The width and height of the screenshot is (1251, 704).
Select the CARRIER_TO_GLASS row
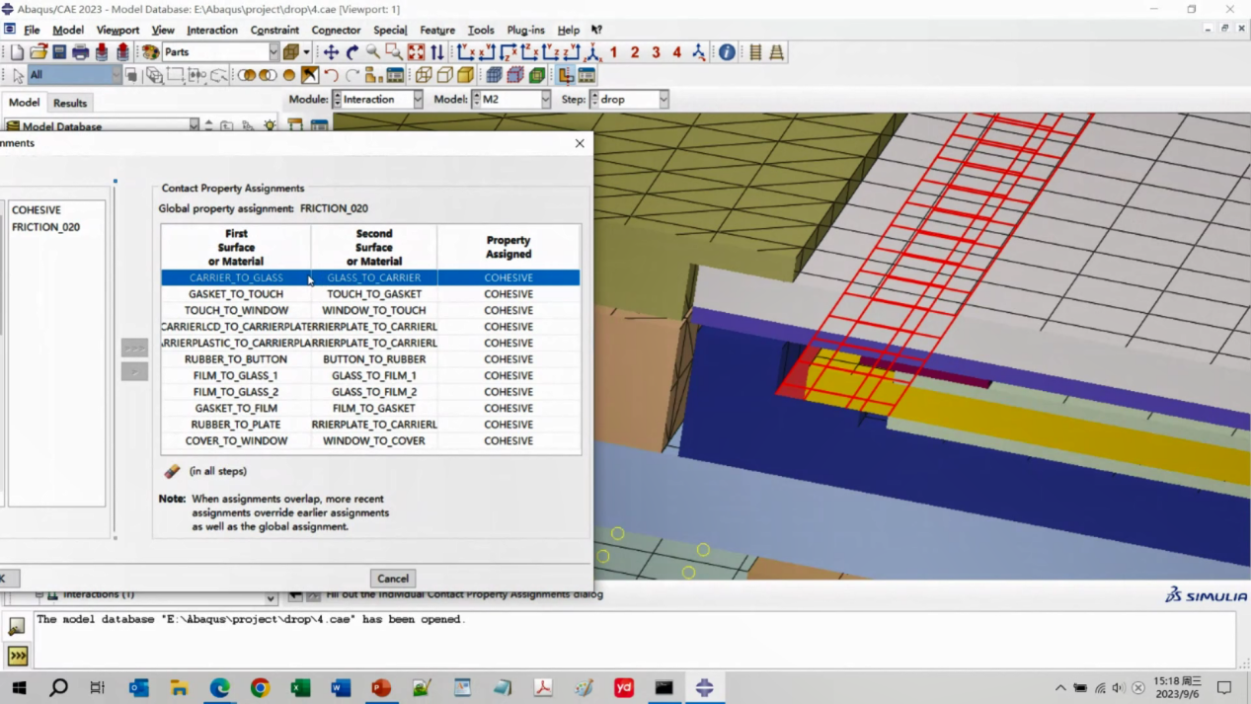(x=370, y=277)
